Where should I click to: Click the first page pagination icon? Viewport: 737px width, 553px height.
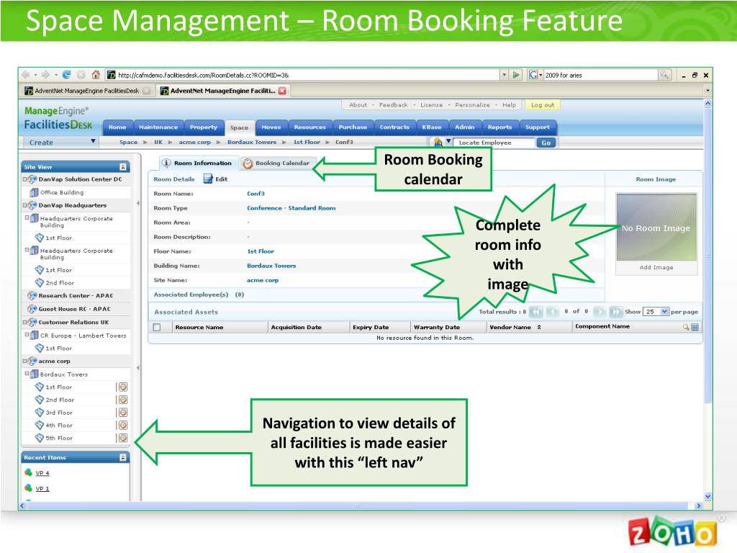click(535, 311)
